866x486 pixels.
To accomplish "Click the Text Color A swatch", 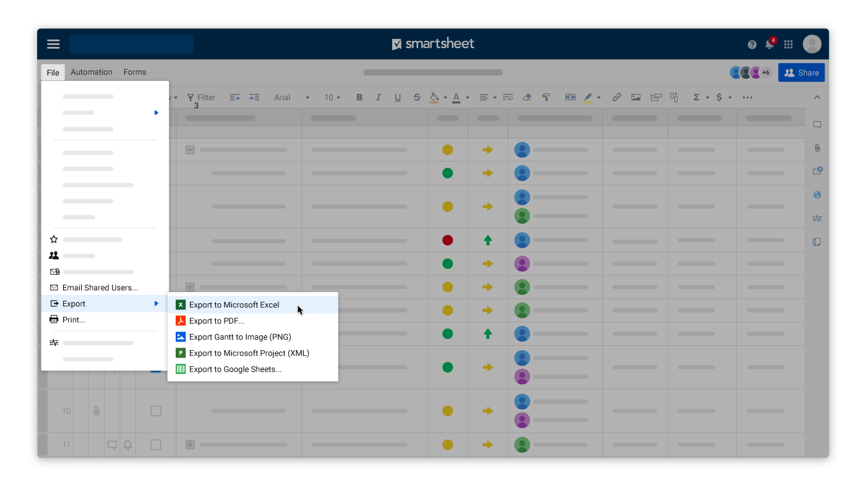I will point(457,98).
